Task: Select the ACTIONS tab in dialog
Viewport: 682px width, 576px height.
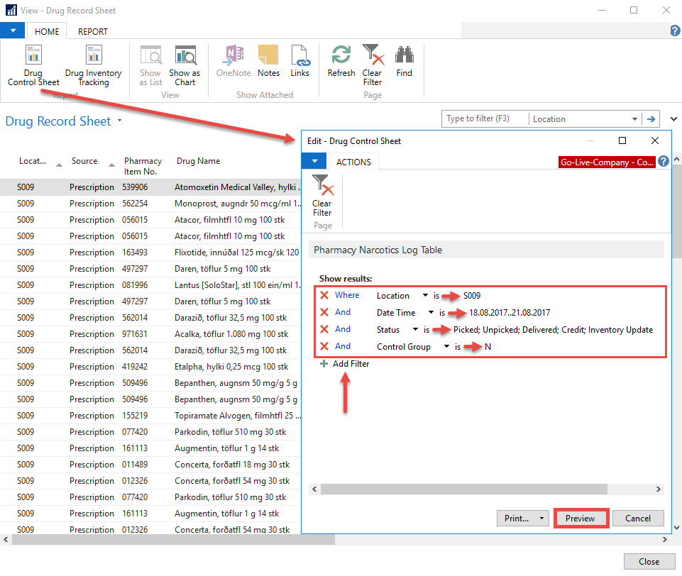Action: click(x=353, y=162)
